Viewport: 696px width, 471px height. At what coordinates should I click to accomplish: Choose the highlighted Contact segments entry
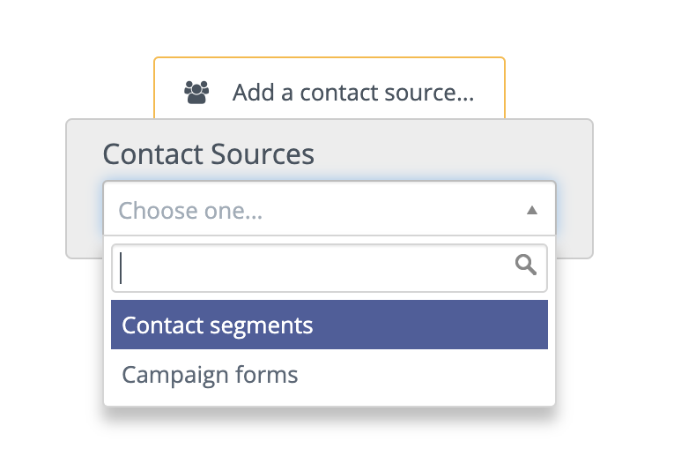point(329,325)
